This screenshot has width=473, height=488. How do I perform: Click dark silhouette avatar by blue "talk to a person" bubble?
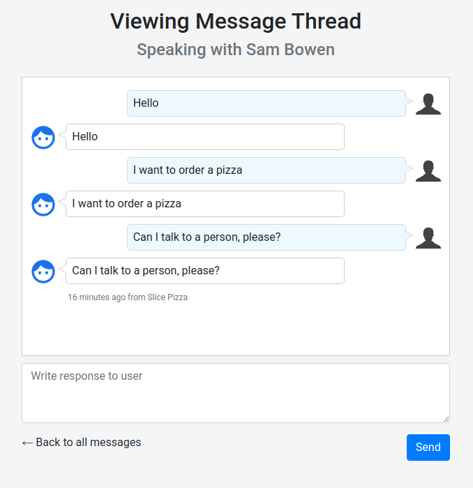coord(428,237)
